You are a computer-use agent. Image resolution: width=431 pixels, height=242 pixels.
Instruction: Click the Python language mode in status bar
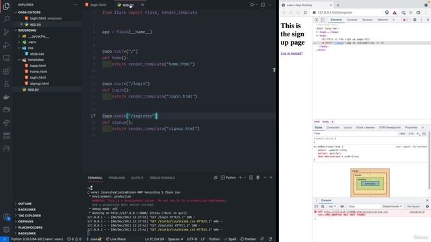click(214, 239)
